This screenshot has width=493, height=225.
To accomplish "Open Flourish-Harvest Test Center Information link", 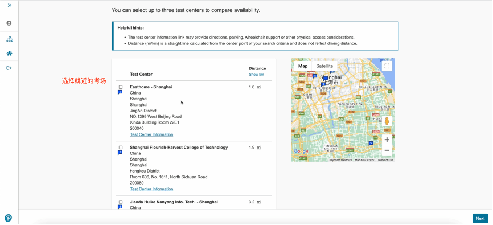I will (151, 189).
